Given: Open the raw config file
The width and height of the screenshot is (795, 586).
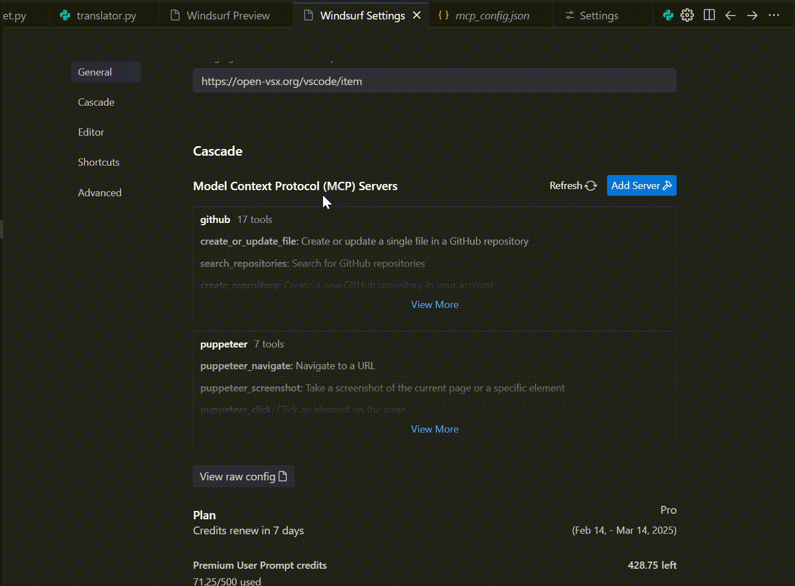Looking at the screenshot, I should [244, 476].
